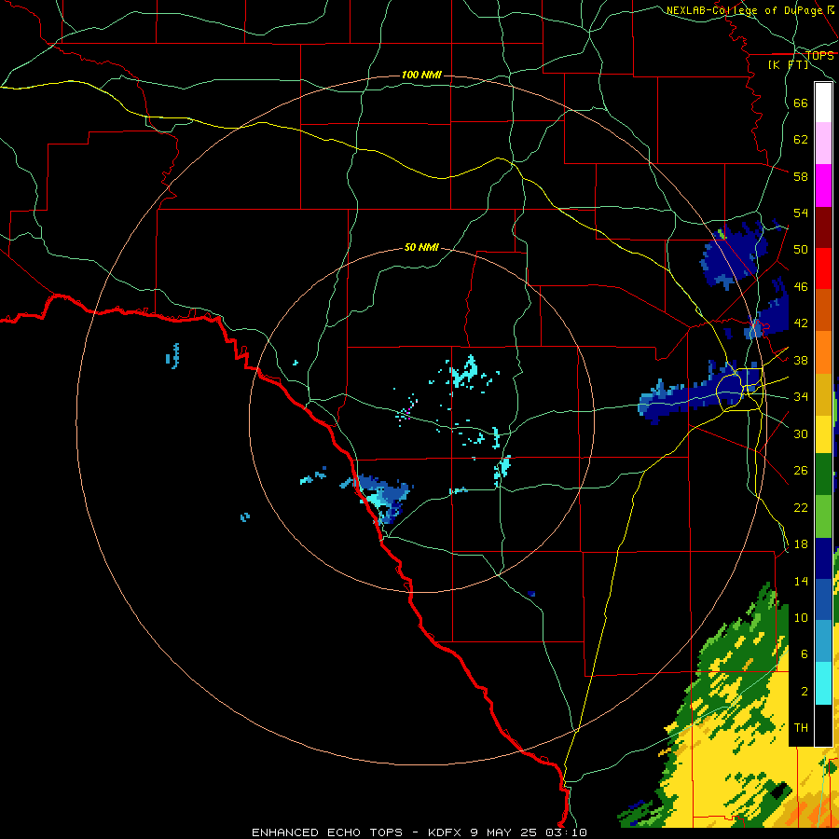
Task: Click the orange legend swatch near 38
Action: (x=823, y=352)
